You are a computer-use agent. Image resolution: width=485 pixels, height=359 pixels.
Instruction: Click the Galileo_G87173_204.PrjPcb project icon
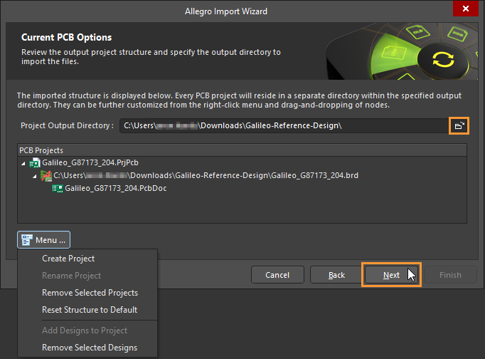[x=35, y=163]
